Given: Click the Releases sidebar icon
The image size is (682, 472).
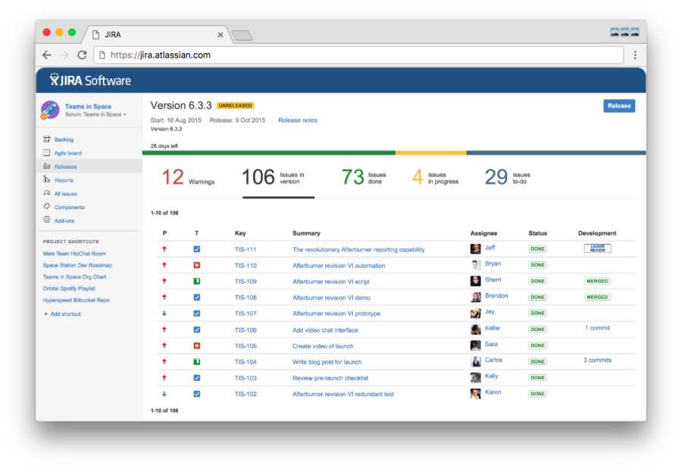Looking at the screenshot, I should click(x=46, y=166).
